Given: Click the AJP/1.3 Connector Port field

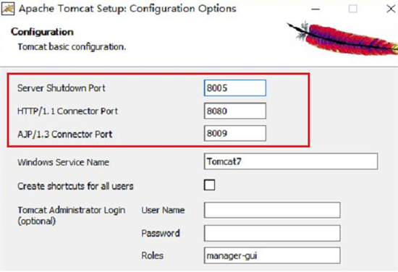Looking at the screenshot, I should [235, 133].
